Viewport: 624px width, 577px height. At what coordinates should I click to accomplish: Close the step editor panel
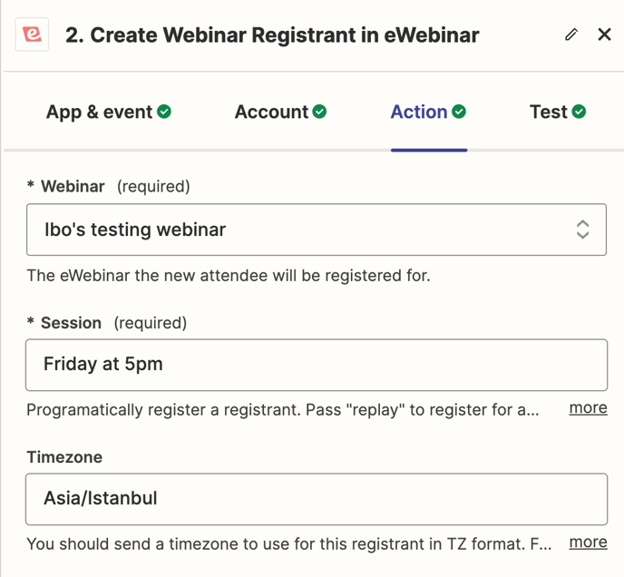point(605,34)
